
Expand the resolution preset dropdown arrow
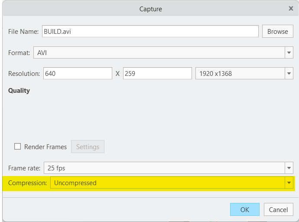pos(289,74)
